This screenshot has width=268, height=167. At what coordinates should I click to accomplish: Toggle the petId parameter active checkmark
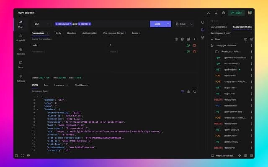click(188, 46)
